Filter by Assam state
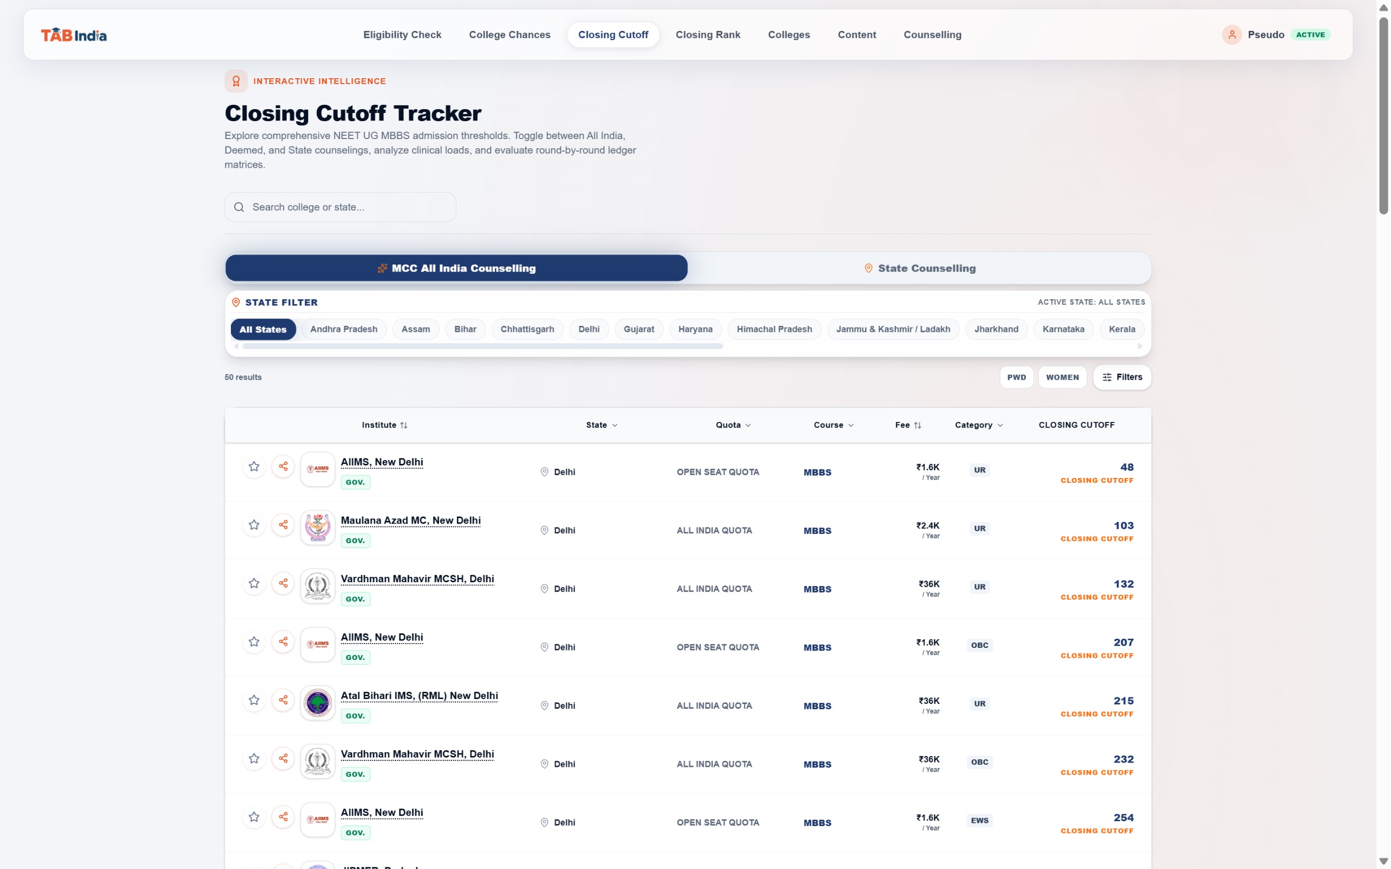1391x869 pixels. (x=416, y=329)
